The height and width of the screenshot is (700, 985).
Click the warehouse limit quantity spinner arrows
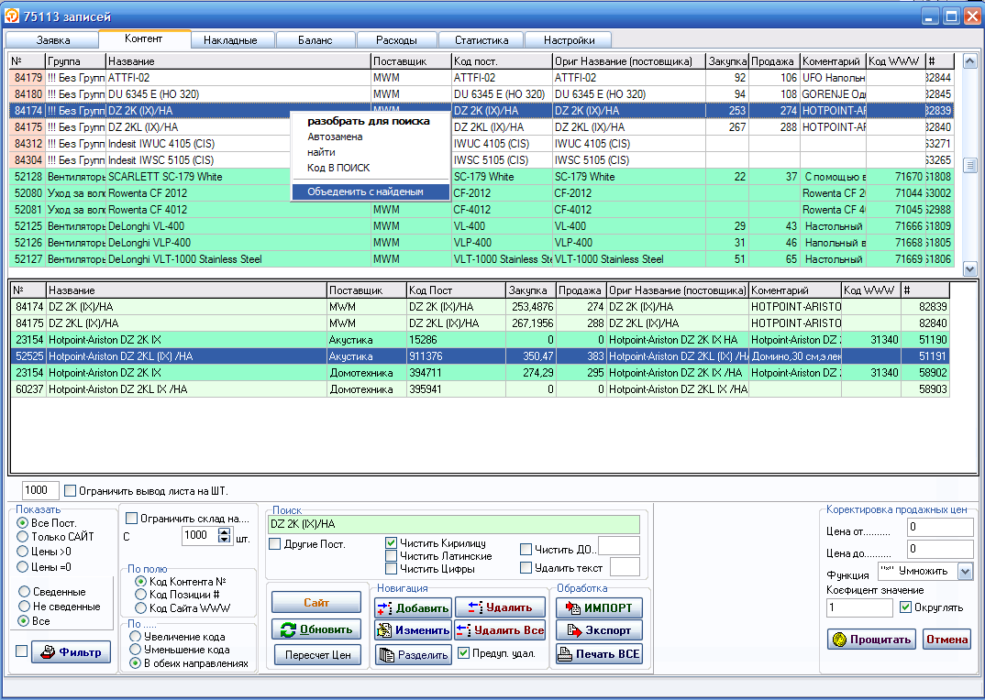[x=226, y=535]
